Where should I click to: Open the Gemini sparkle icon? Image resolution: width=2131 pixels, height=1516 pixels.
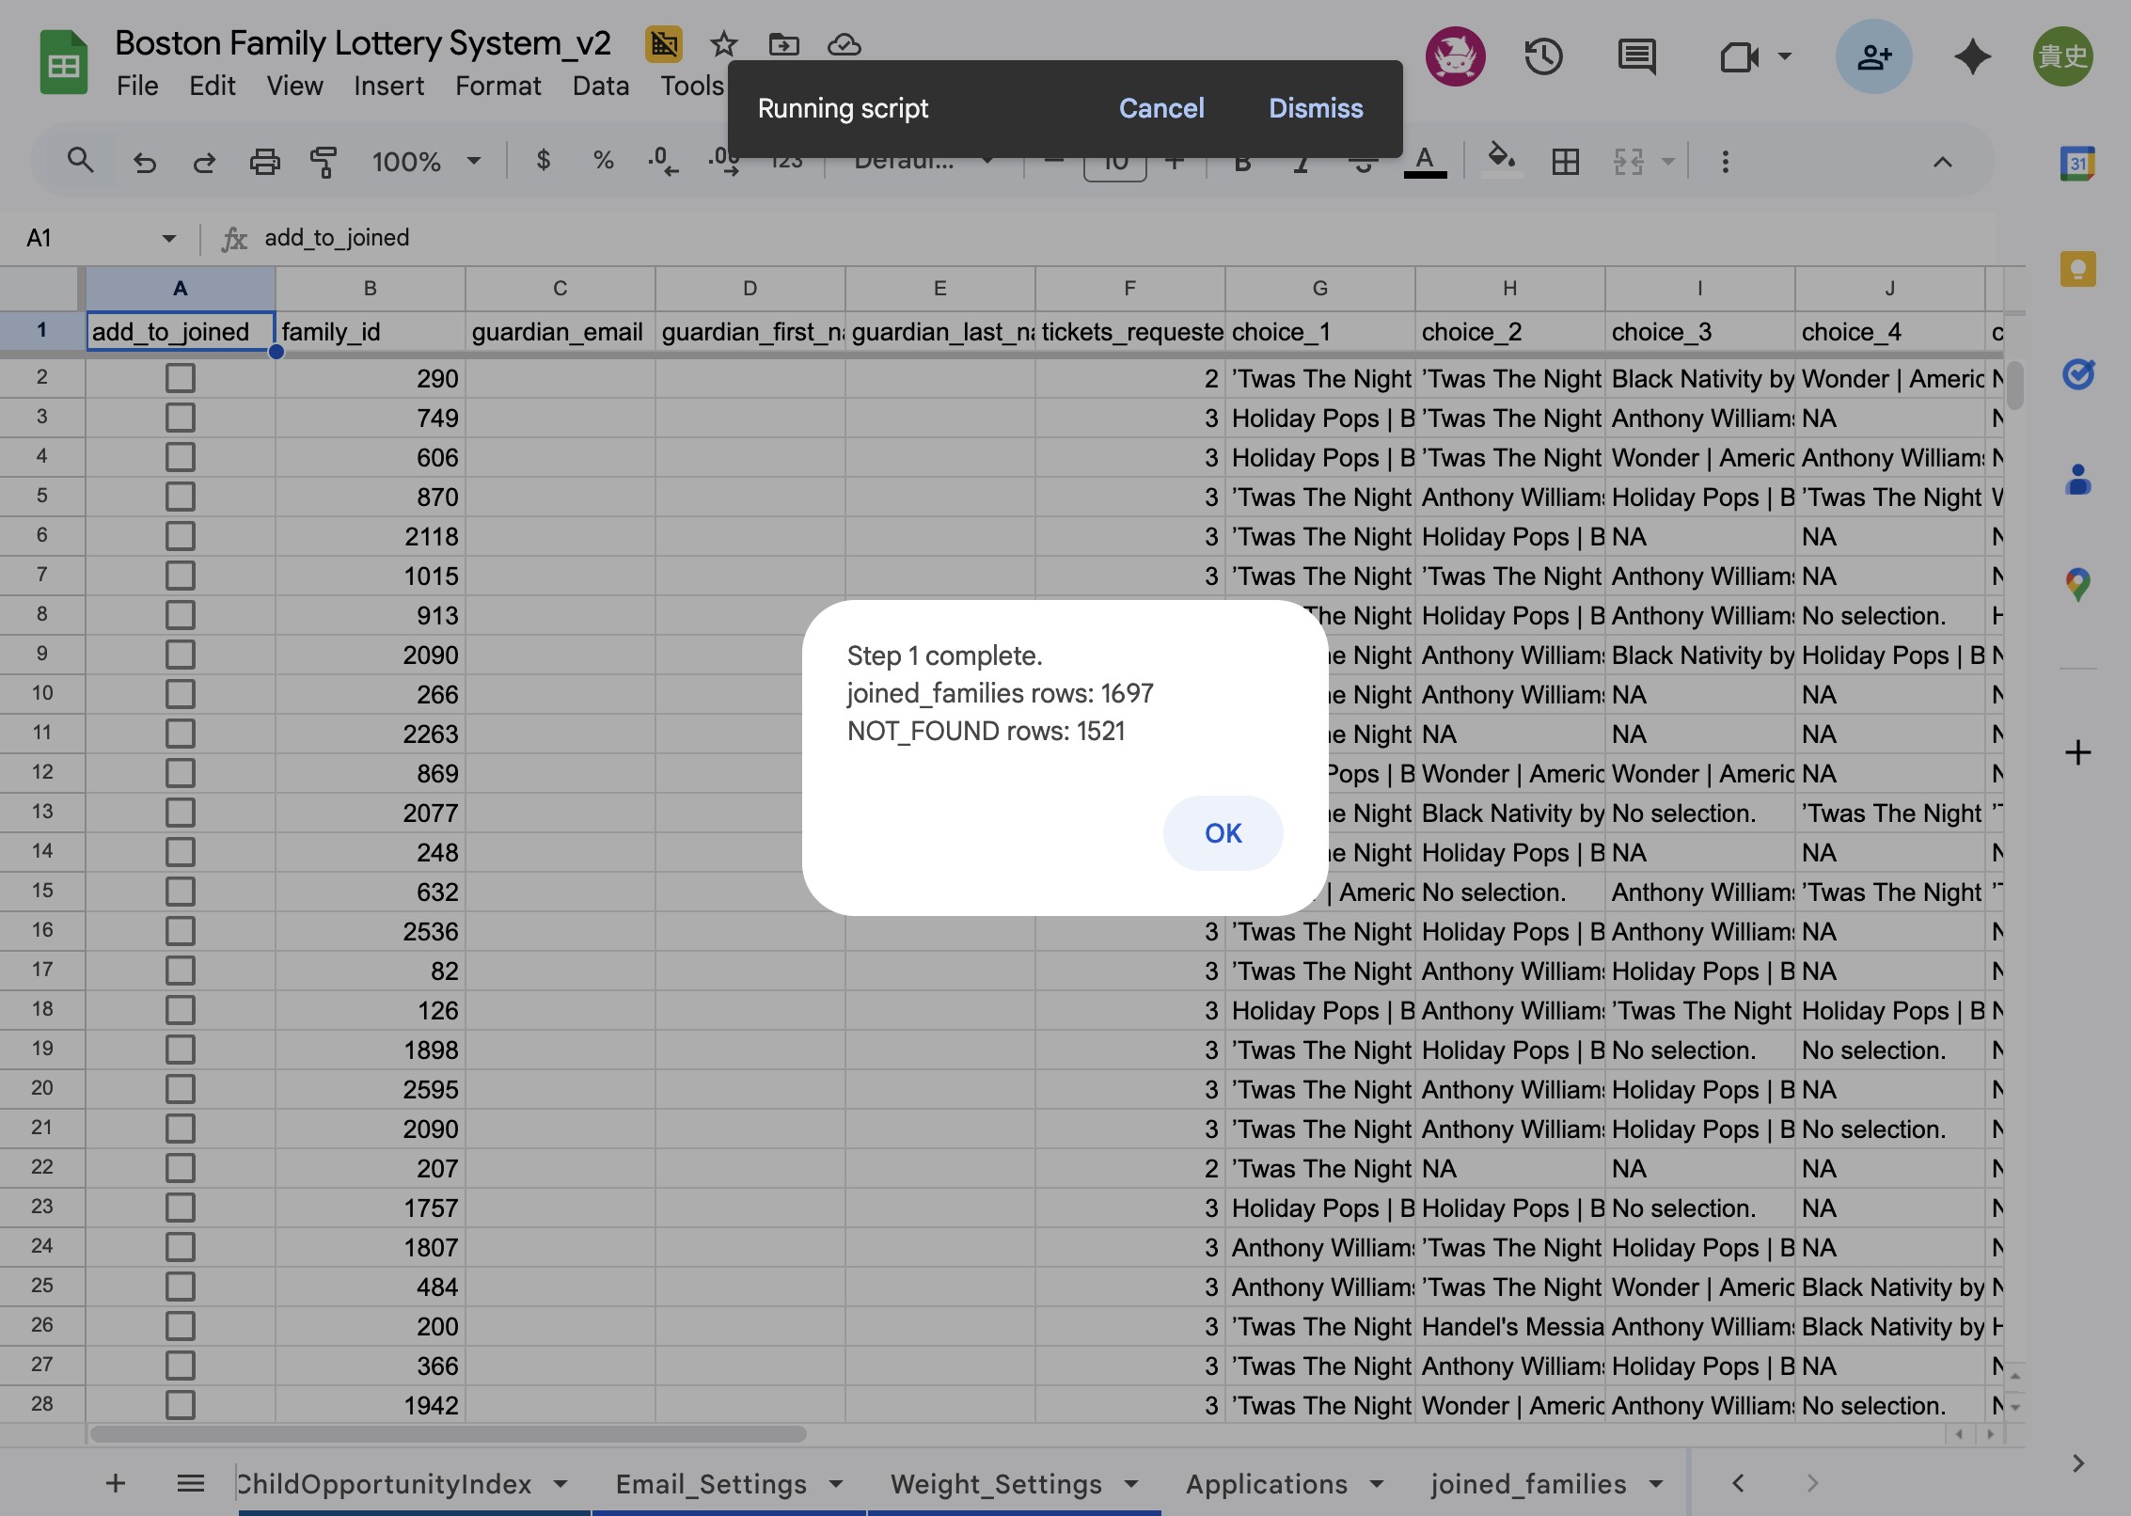click(x=1972, y=56)
